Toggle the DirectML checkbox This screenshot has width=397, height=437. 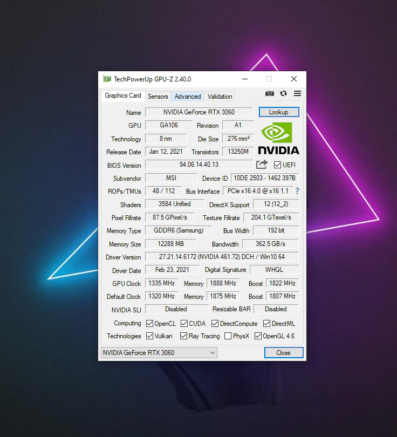pos(266,323)
